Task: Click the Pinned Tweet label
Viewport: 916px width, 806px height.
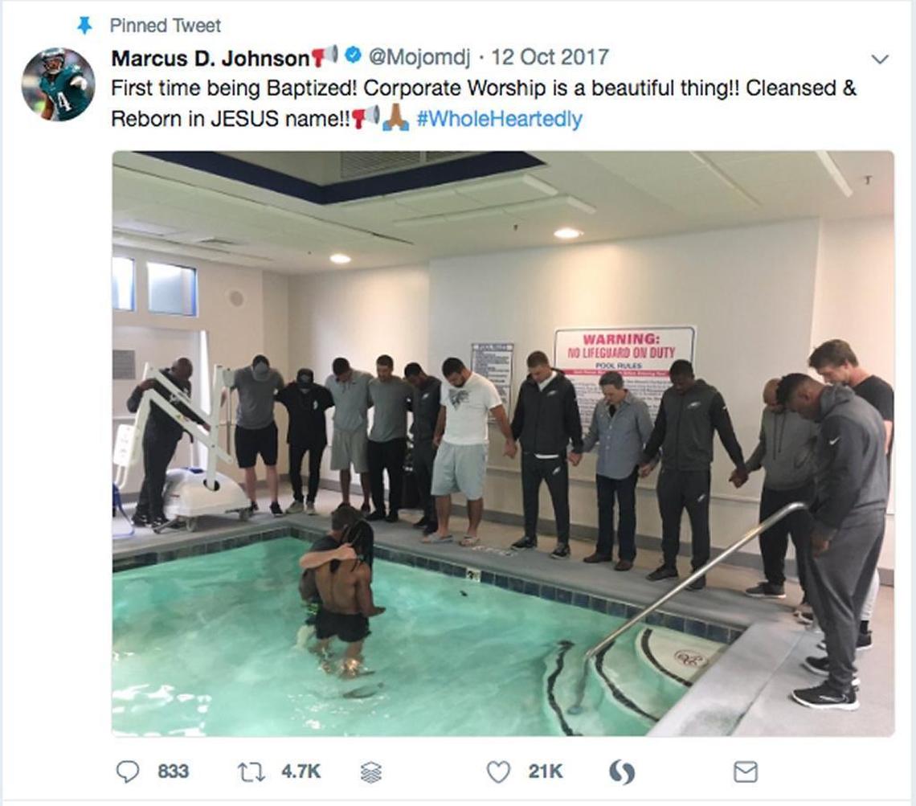Action: [166, 26]
